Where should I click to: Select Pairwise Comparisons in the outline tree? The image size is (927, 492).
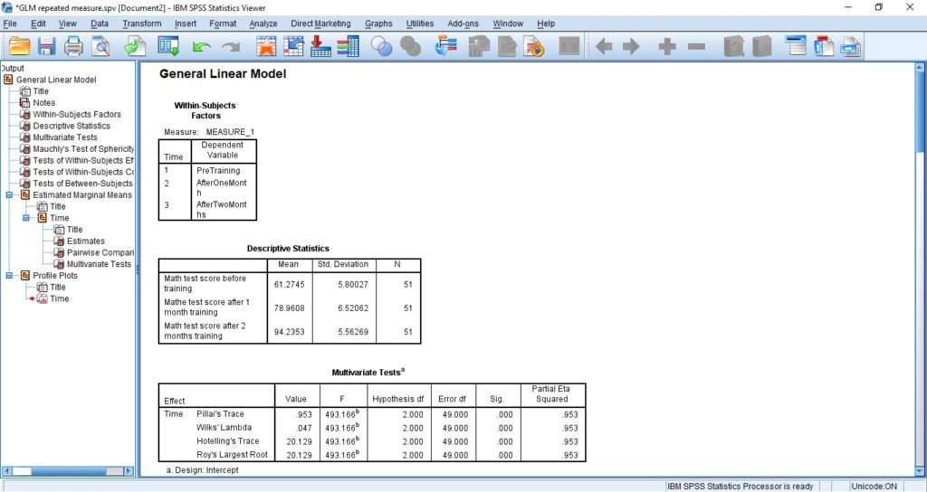[100, 252]
